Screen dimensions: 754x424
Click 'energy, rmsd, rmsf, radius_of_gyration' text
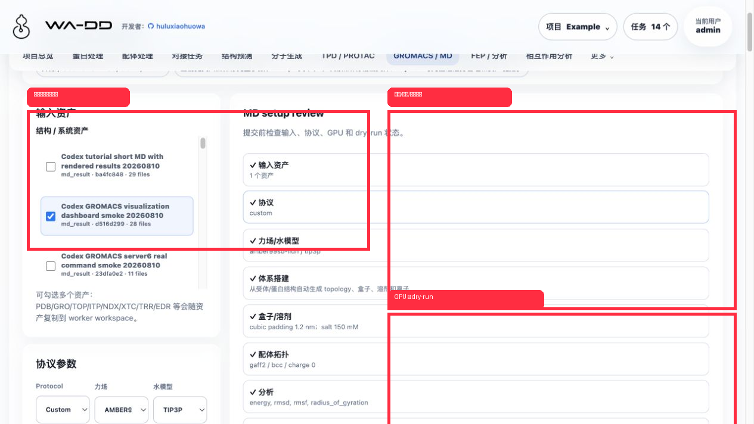tap(309, 403)
